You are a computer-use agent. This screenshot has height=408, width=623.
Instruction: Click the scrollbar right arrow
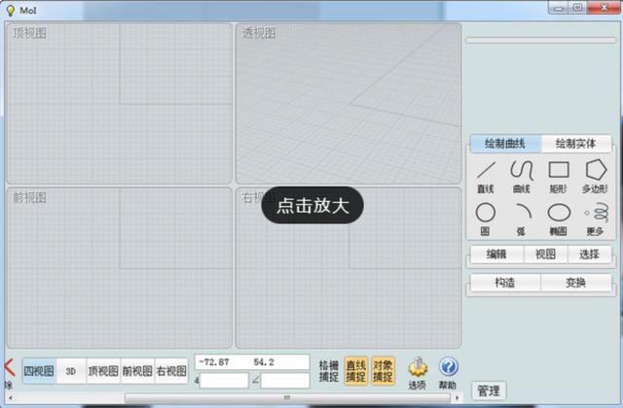coord(458,397)
